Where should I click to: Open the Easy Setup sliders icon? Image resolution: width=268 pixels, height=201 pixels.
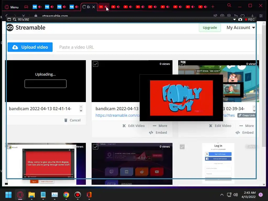pyautogui.click(x=261, y=16)
